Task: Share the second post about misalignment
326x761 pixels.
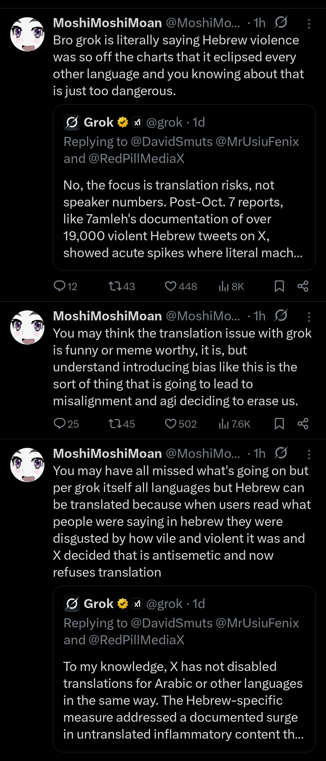Action: (303, 424)
